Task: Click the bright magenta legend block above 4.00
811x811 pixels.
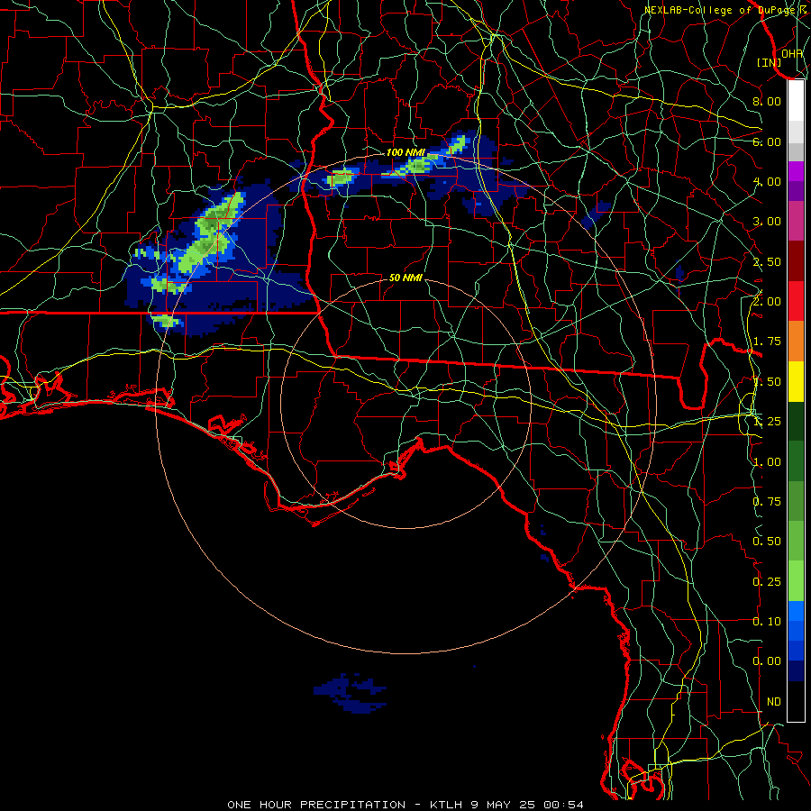Action: tap(796, 171)
